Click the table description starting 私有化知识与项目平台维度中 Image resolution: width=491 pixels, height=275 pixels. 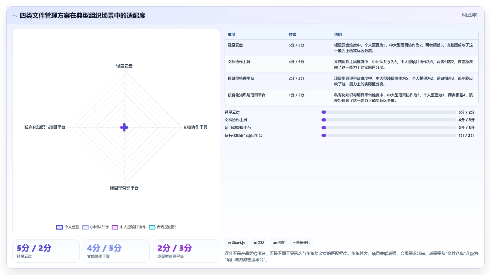coord(404,98)
